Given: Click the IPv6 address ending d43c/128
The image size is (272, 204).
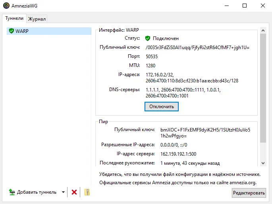Looking at the screenshot, I should 192,81.
